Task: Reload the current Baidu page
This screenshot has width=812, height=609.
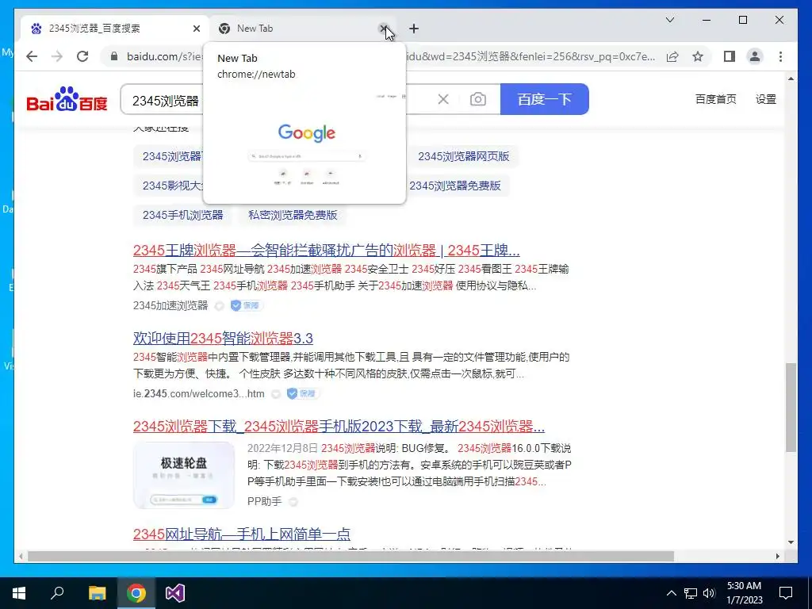Action: point(82,56)
